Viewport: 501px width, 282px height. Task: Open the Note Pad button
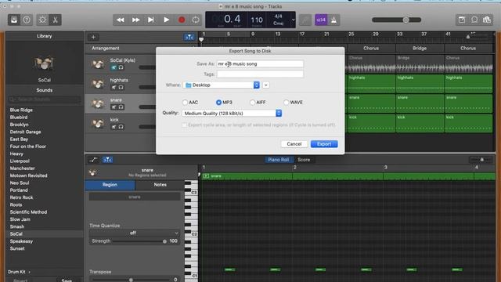(462, 20)
